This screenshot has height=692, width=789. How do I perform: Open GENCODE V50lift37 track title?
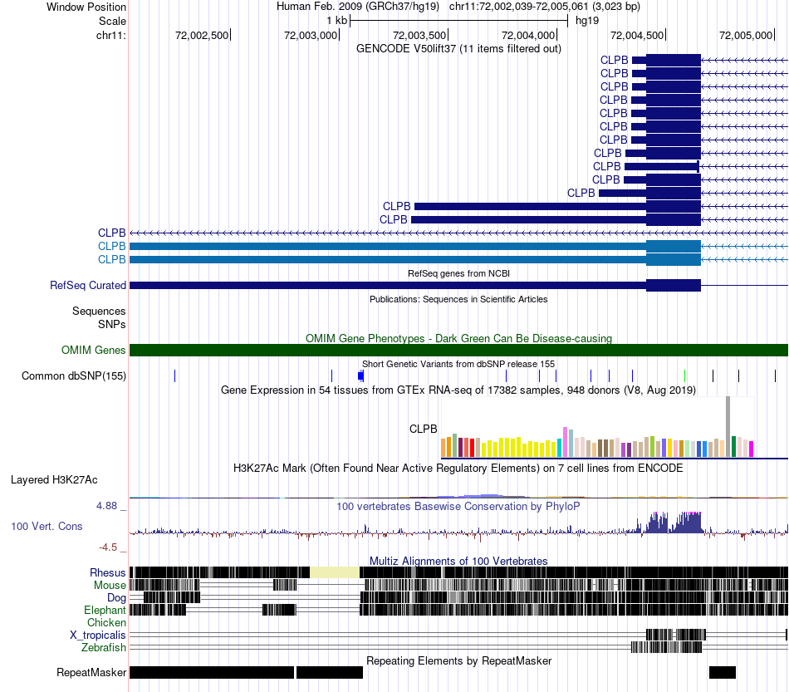point(458,49)
